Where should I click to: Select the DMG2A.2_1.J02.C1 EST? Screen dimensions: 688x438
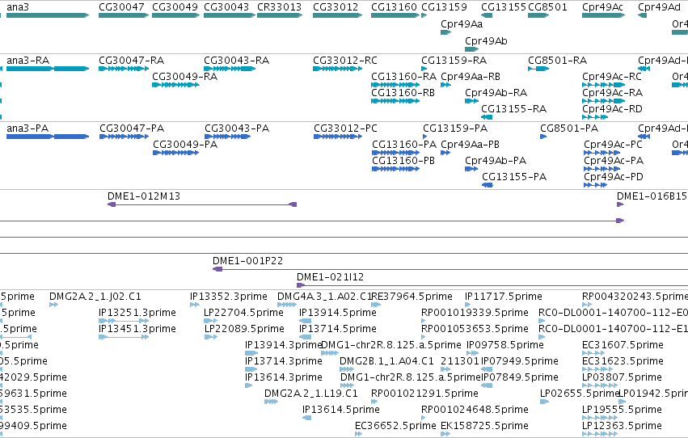(x=53, y=305)
